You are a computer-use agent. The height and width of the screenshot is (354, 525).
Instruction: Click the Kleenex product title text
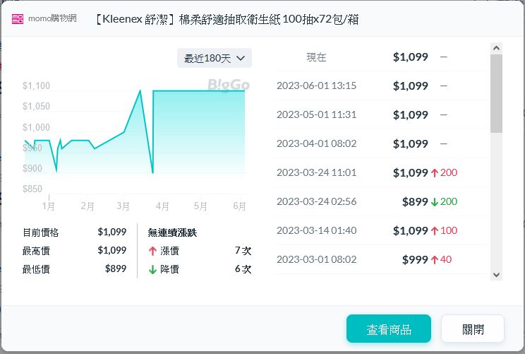click(226, 19)
